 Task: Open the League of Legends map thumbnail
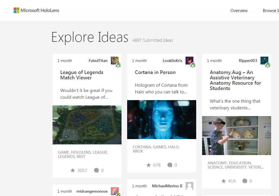coord(87,125)
